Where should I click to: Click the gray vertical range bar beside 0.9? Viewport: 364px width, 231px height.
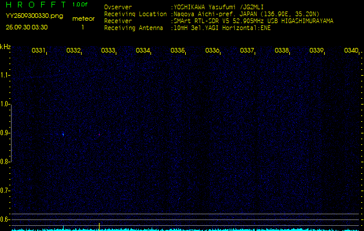(11, 133)
